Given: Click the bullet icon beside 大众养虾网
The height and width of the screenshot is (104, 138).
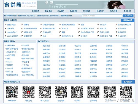Looking at the screenshot, I should (x=116, y=36).
